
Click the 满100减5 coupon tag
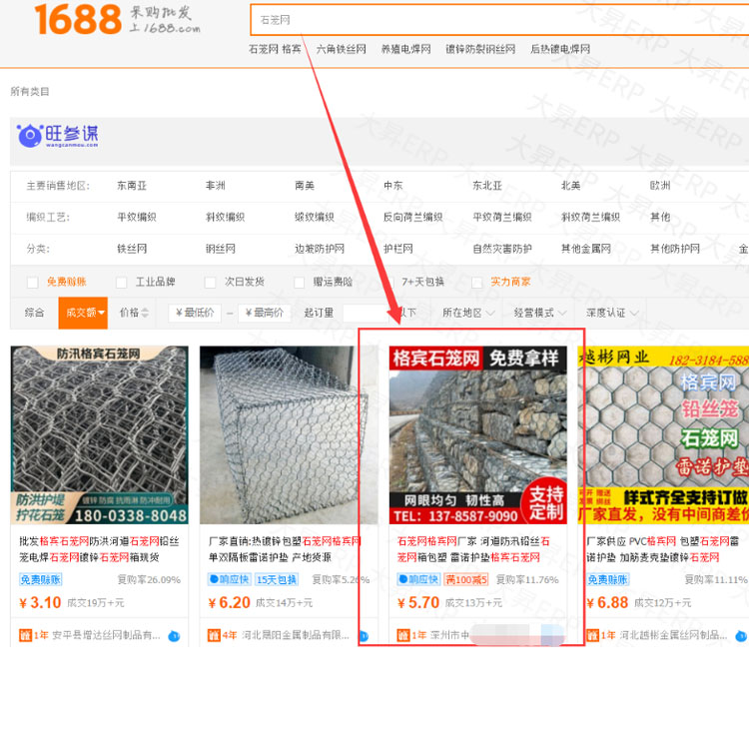(465, 579)
